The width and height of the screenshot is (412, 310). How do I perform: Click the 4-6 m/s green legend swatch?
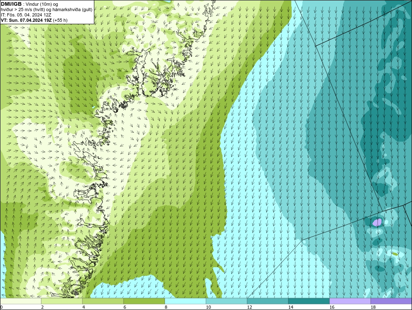(103, 301)
